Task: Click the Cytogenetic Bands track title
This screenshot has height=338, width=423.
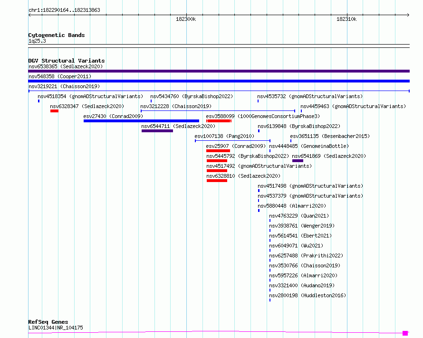Action: point(57,35)
